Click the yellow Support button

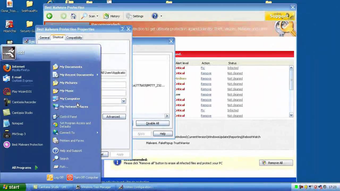pos(279,16)
